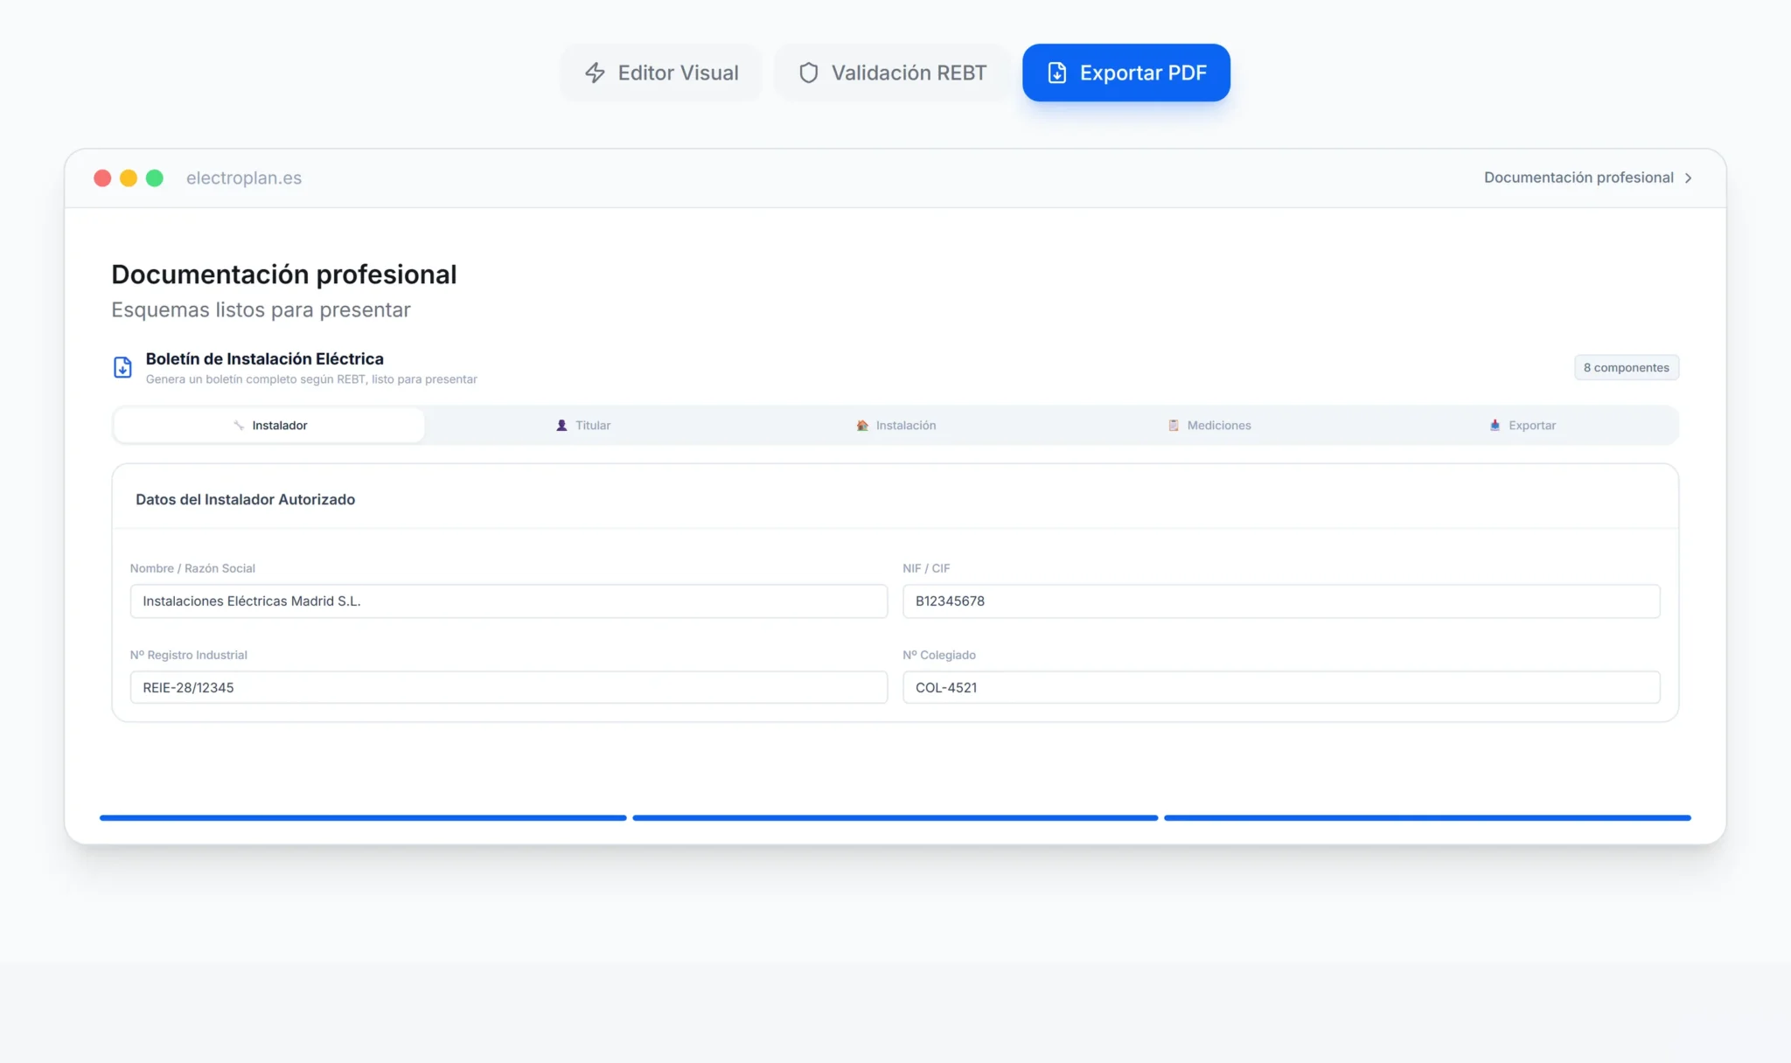The width and height of the screenshot is (1791, 1063).
Task: Click the Boletín document download icon
Action: (122, 367)
